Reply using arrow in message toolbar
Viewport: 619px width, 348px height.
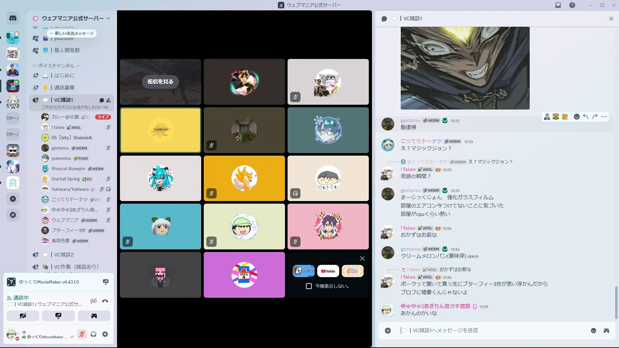point(586,117)
